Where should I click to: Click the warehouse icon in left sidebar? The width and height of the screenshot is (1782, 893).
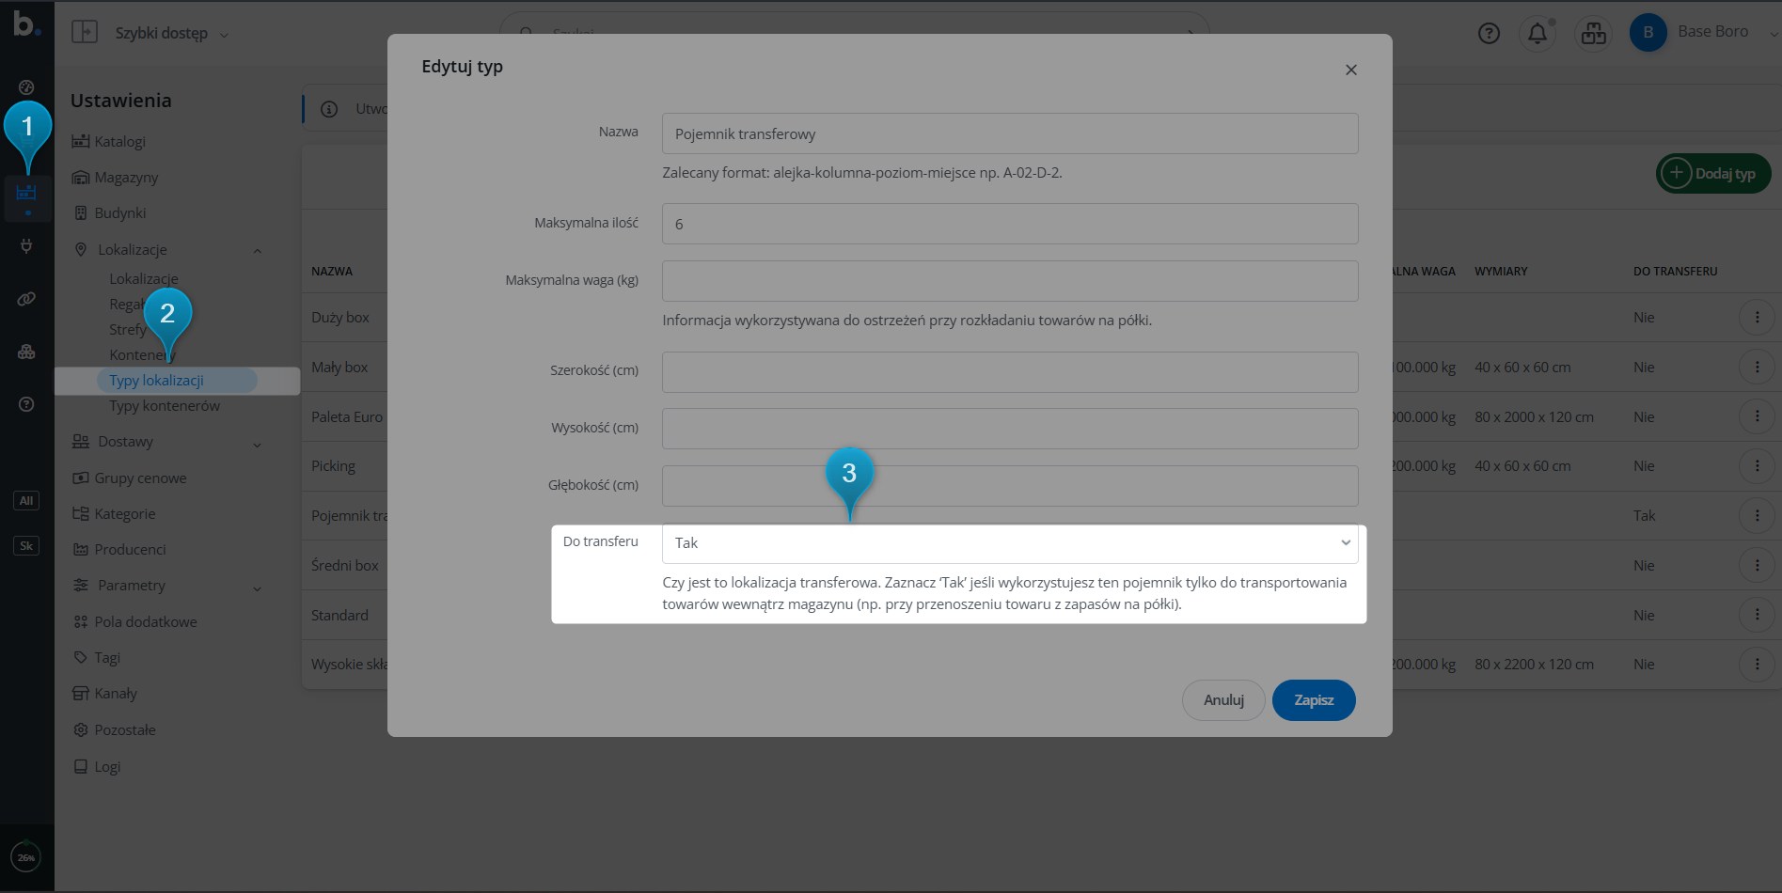tap(26, 193)
